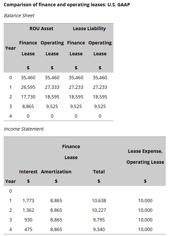
Task: Click the 'Comparison of finance and operating leases' title
Action: coord(67,5)
